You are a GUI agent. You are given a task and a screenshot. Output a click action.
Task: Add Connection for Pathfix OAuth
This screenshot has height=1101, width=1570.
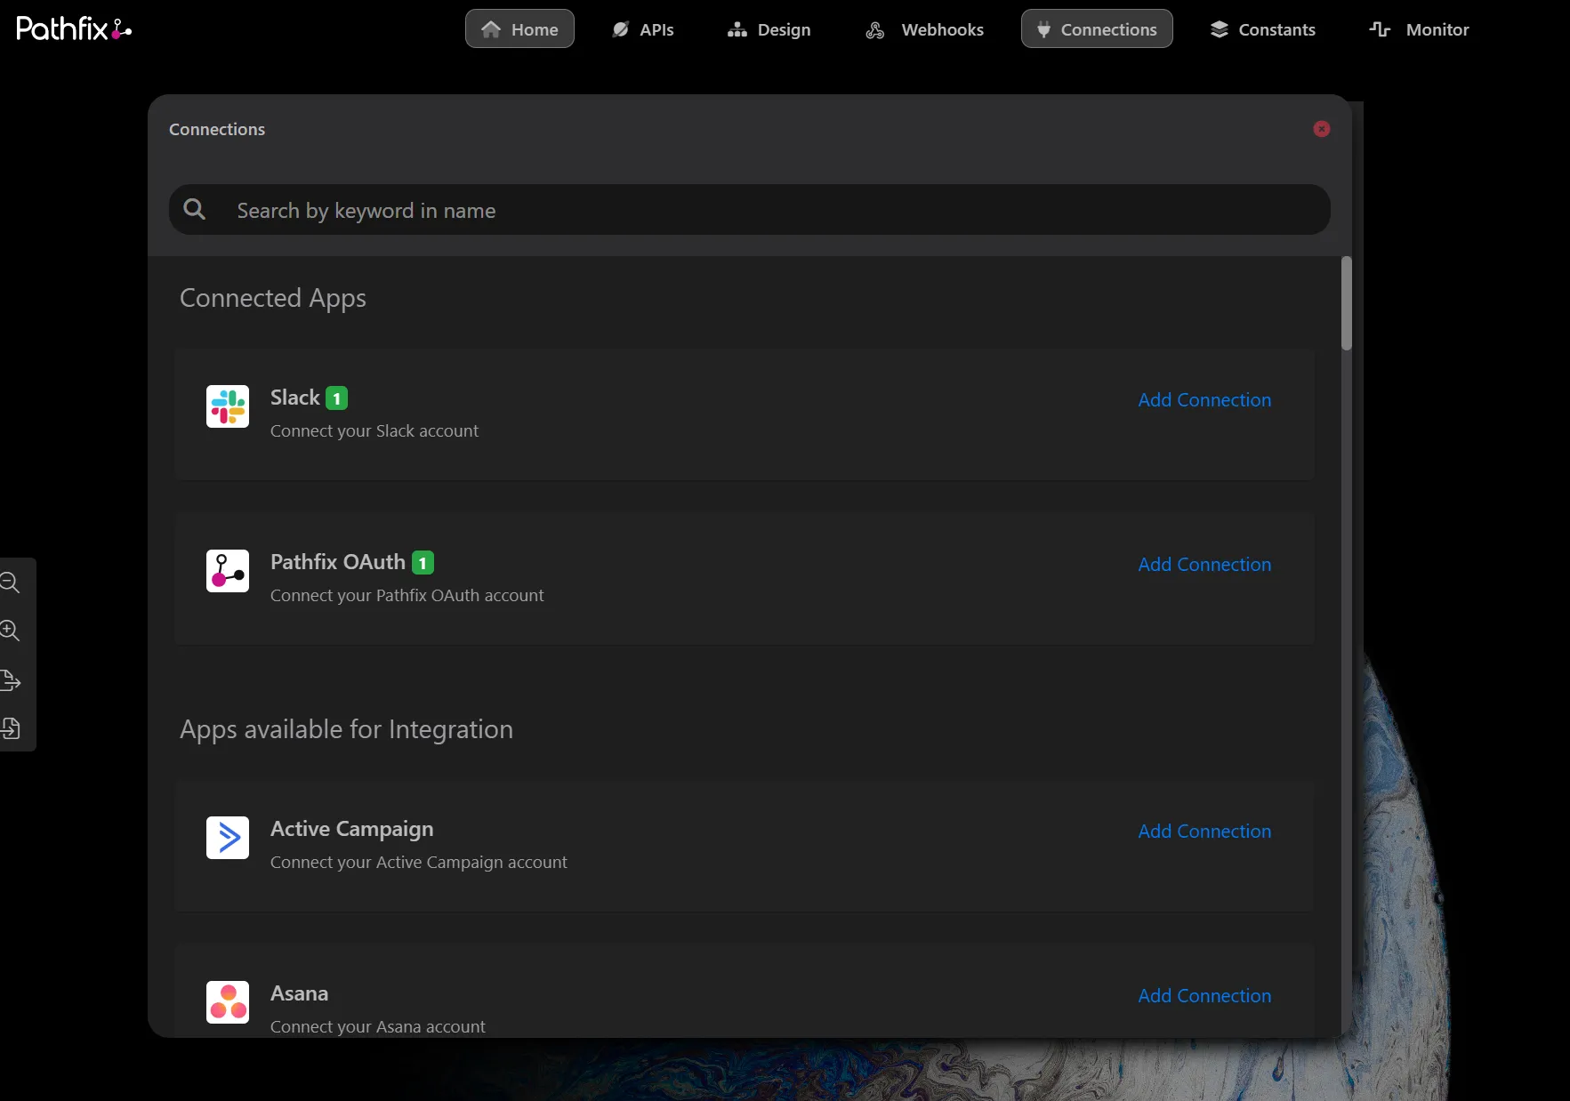[x=1204, y=565]
